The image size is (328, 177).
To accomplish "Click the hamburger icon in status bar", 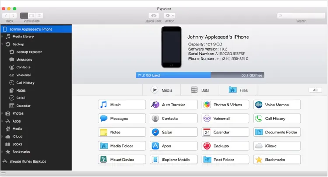I will [x=3, y=174].
